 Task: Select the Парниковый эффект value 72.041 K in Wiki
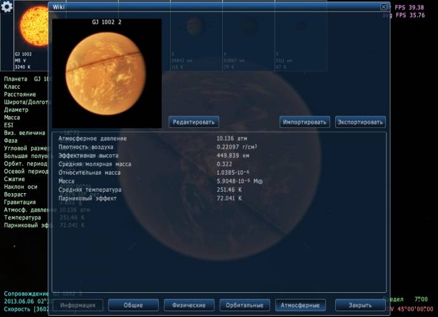click(x=229, y=198)
